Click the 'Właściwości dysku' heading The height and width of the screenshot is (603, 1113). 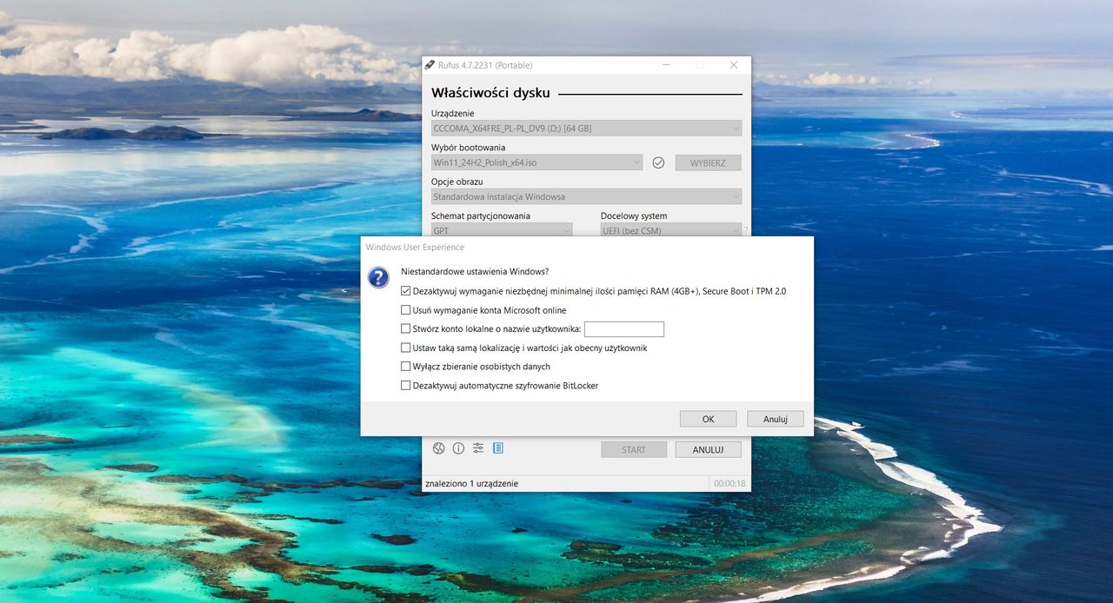(x=490, y=93)
